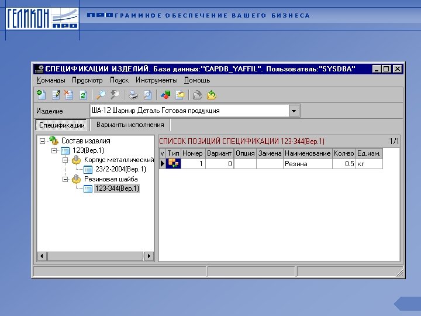Viewport: 421px width, 316px height.
Task: Click the icon next to Корпус металлический
Action: click(x=76, y=160)
